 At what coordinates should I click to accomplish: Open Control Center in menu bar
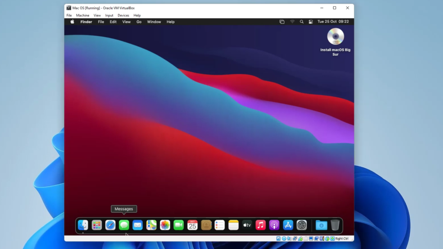[x=311, y=22]
